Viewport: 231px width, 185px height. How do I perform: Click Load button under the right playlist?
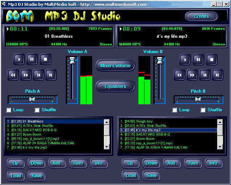point(131,176)
